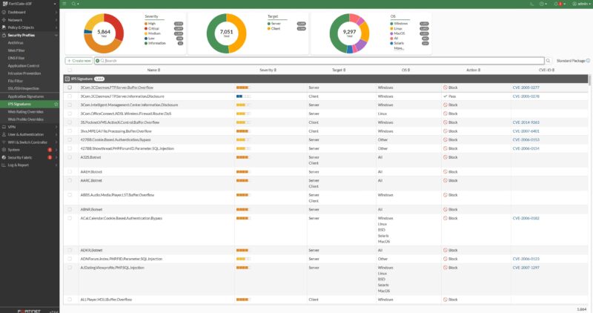Click the Pass checkmark in Information.Disclosure FTP row
The image size is (593, 313).
(x=445, y=96)
